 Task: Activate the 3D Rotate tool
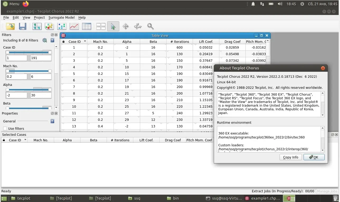click(x=138, y=26)
